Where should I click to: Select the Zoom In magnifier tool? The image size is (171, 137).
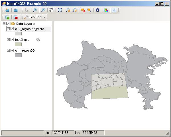[x=35, y=10]
